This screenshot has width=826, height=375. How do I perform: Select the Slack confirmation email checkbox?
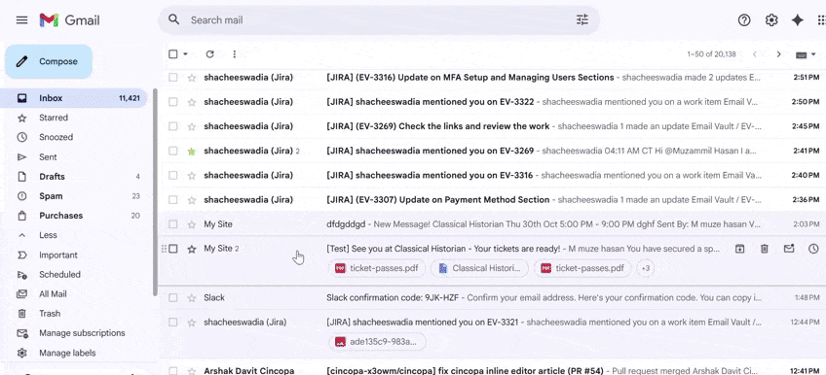[x=172, y=298]
